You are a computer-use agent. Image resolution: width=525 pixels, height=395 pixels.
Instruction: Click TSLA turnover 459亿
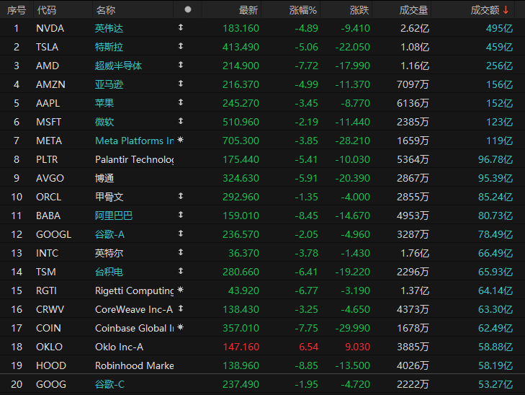click(499, 47)
